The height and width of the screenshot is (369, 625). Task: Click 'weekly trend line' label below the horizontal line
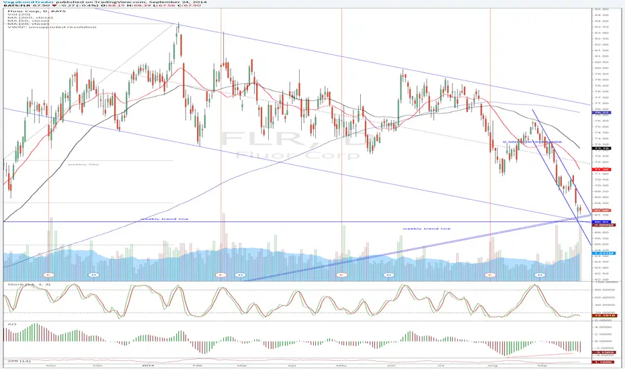(427, 229)
